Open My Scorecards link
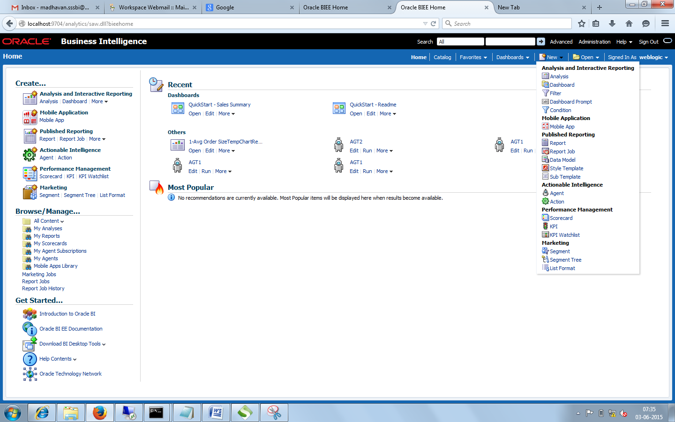This screenshot has height=422, width=675. (50, 243)
